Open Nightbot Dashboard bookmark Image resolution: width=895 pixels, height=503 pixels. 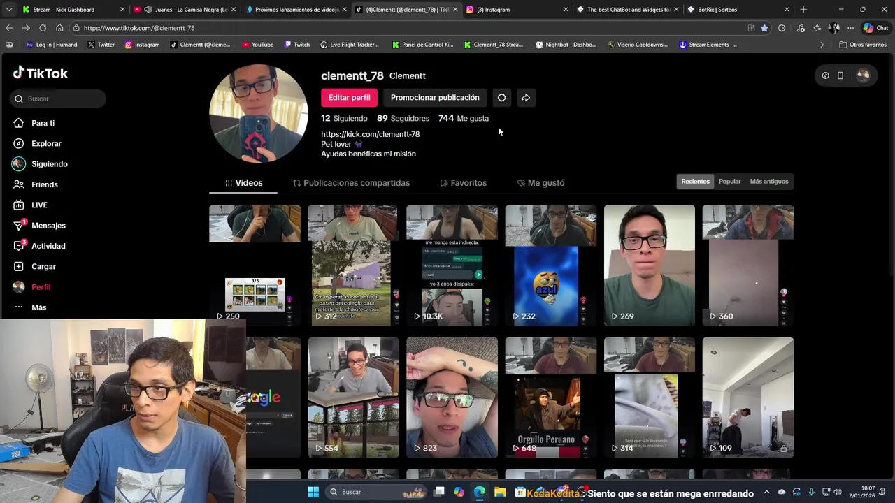coord(566,45)
